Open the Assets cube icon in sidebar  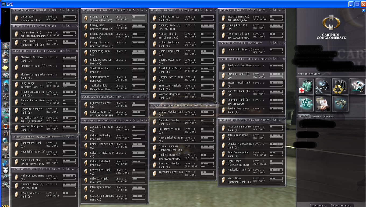pyautogui.click(x=5, y=104)
